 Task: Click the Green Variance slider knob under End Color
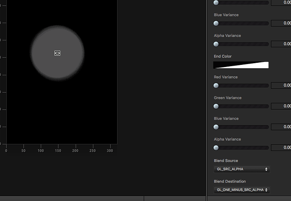pyautogui.click(x=216, y=106)
